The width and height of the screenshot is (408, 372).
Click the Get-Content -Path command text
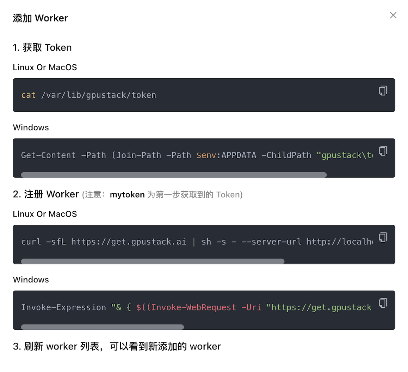pos(197,155)
